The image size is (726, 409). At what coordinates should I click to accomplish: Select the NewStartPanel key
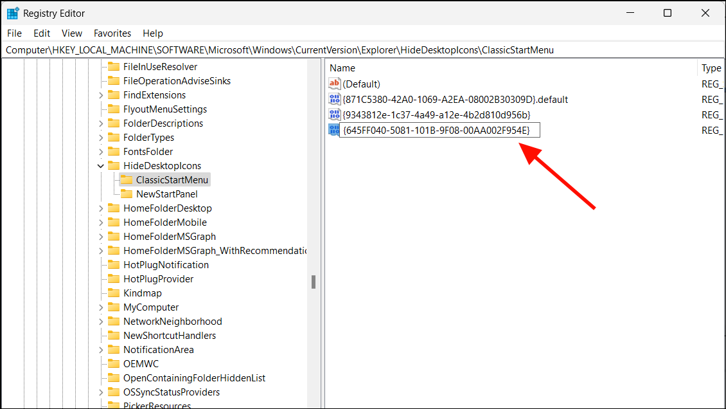[166, 194]
